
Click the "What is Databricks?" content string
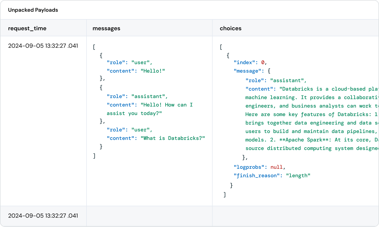[x=173, y=138]
